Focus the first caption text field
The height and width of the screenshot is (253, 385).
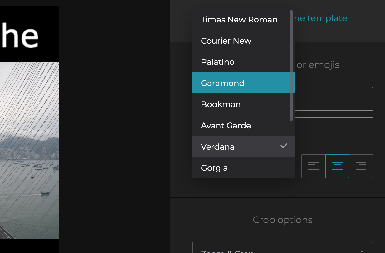click(334, 99)
